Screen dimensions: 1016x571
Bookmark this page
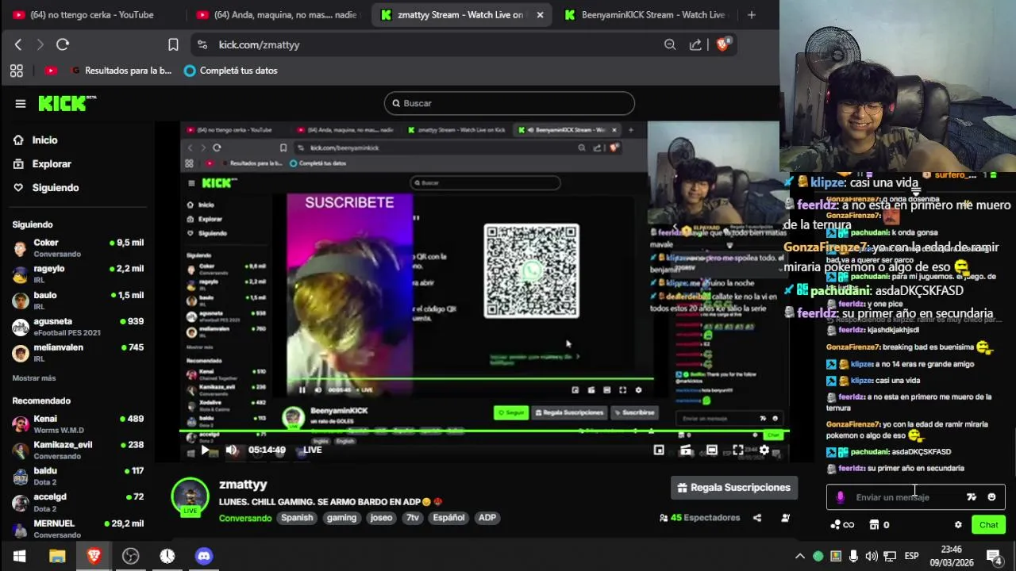pyautogui.click(x=173, y=44)
